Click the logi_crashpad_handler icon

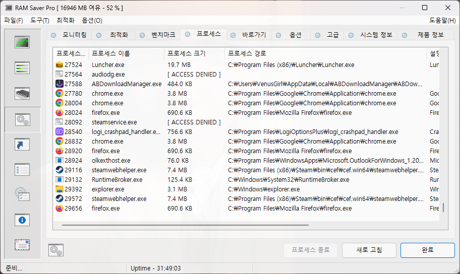(59, 131)
